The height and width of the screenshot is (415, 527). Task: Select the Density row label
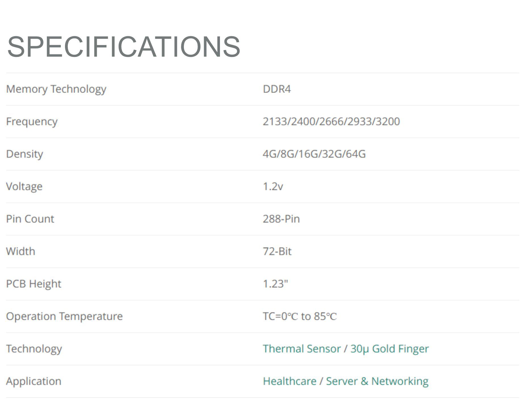[25, 154]
